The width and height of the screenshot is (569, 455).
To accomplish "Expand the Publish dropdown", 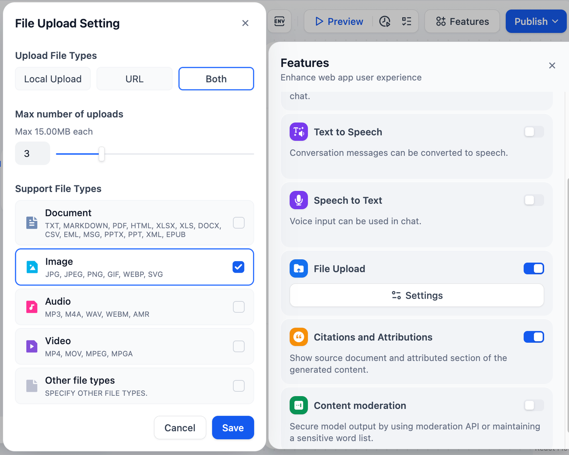I will 536,21.
